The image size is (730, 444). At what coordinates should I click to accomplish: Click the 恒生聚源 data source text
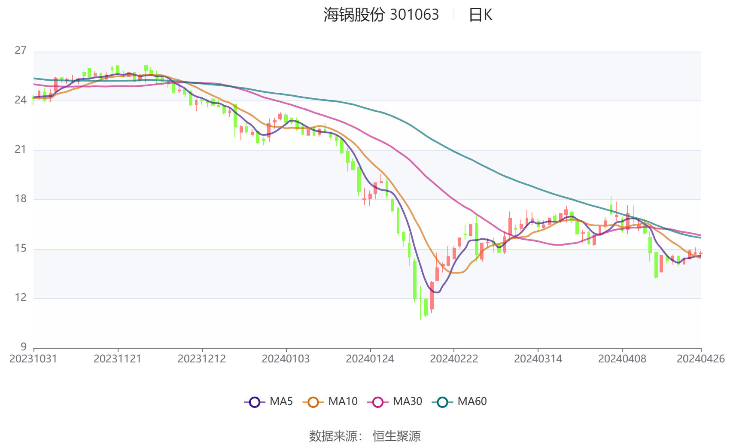[396, 436]
